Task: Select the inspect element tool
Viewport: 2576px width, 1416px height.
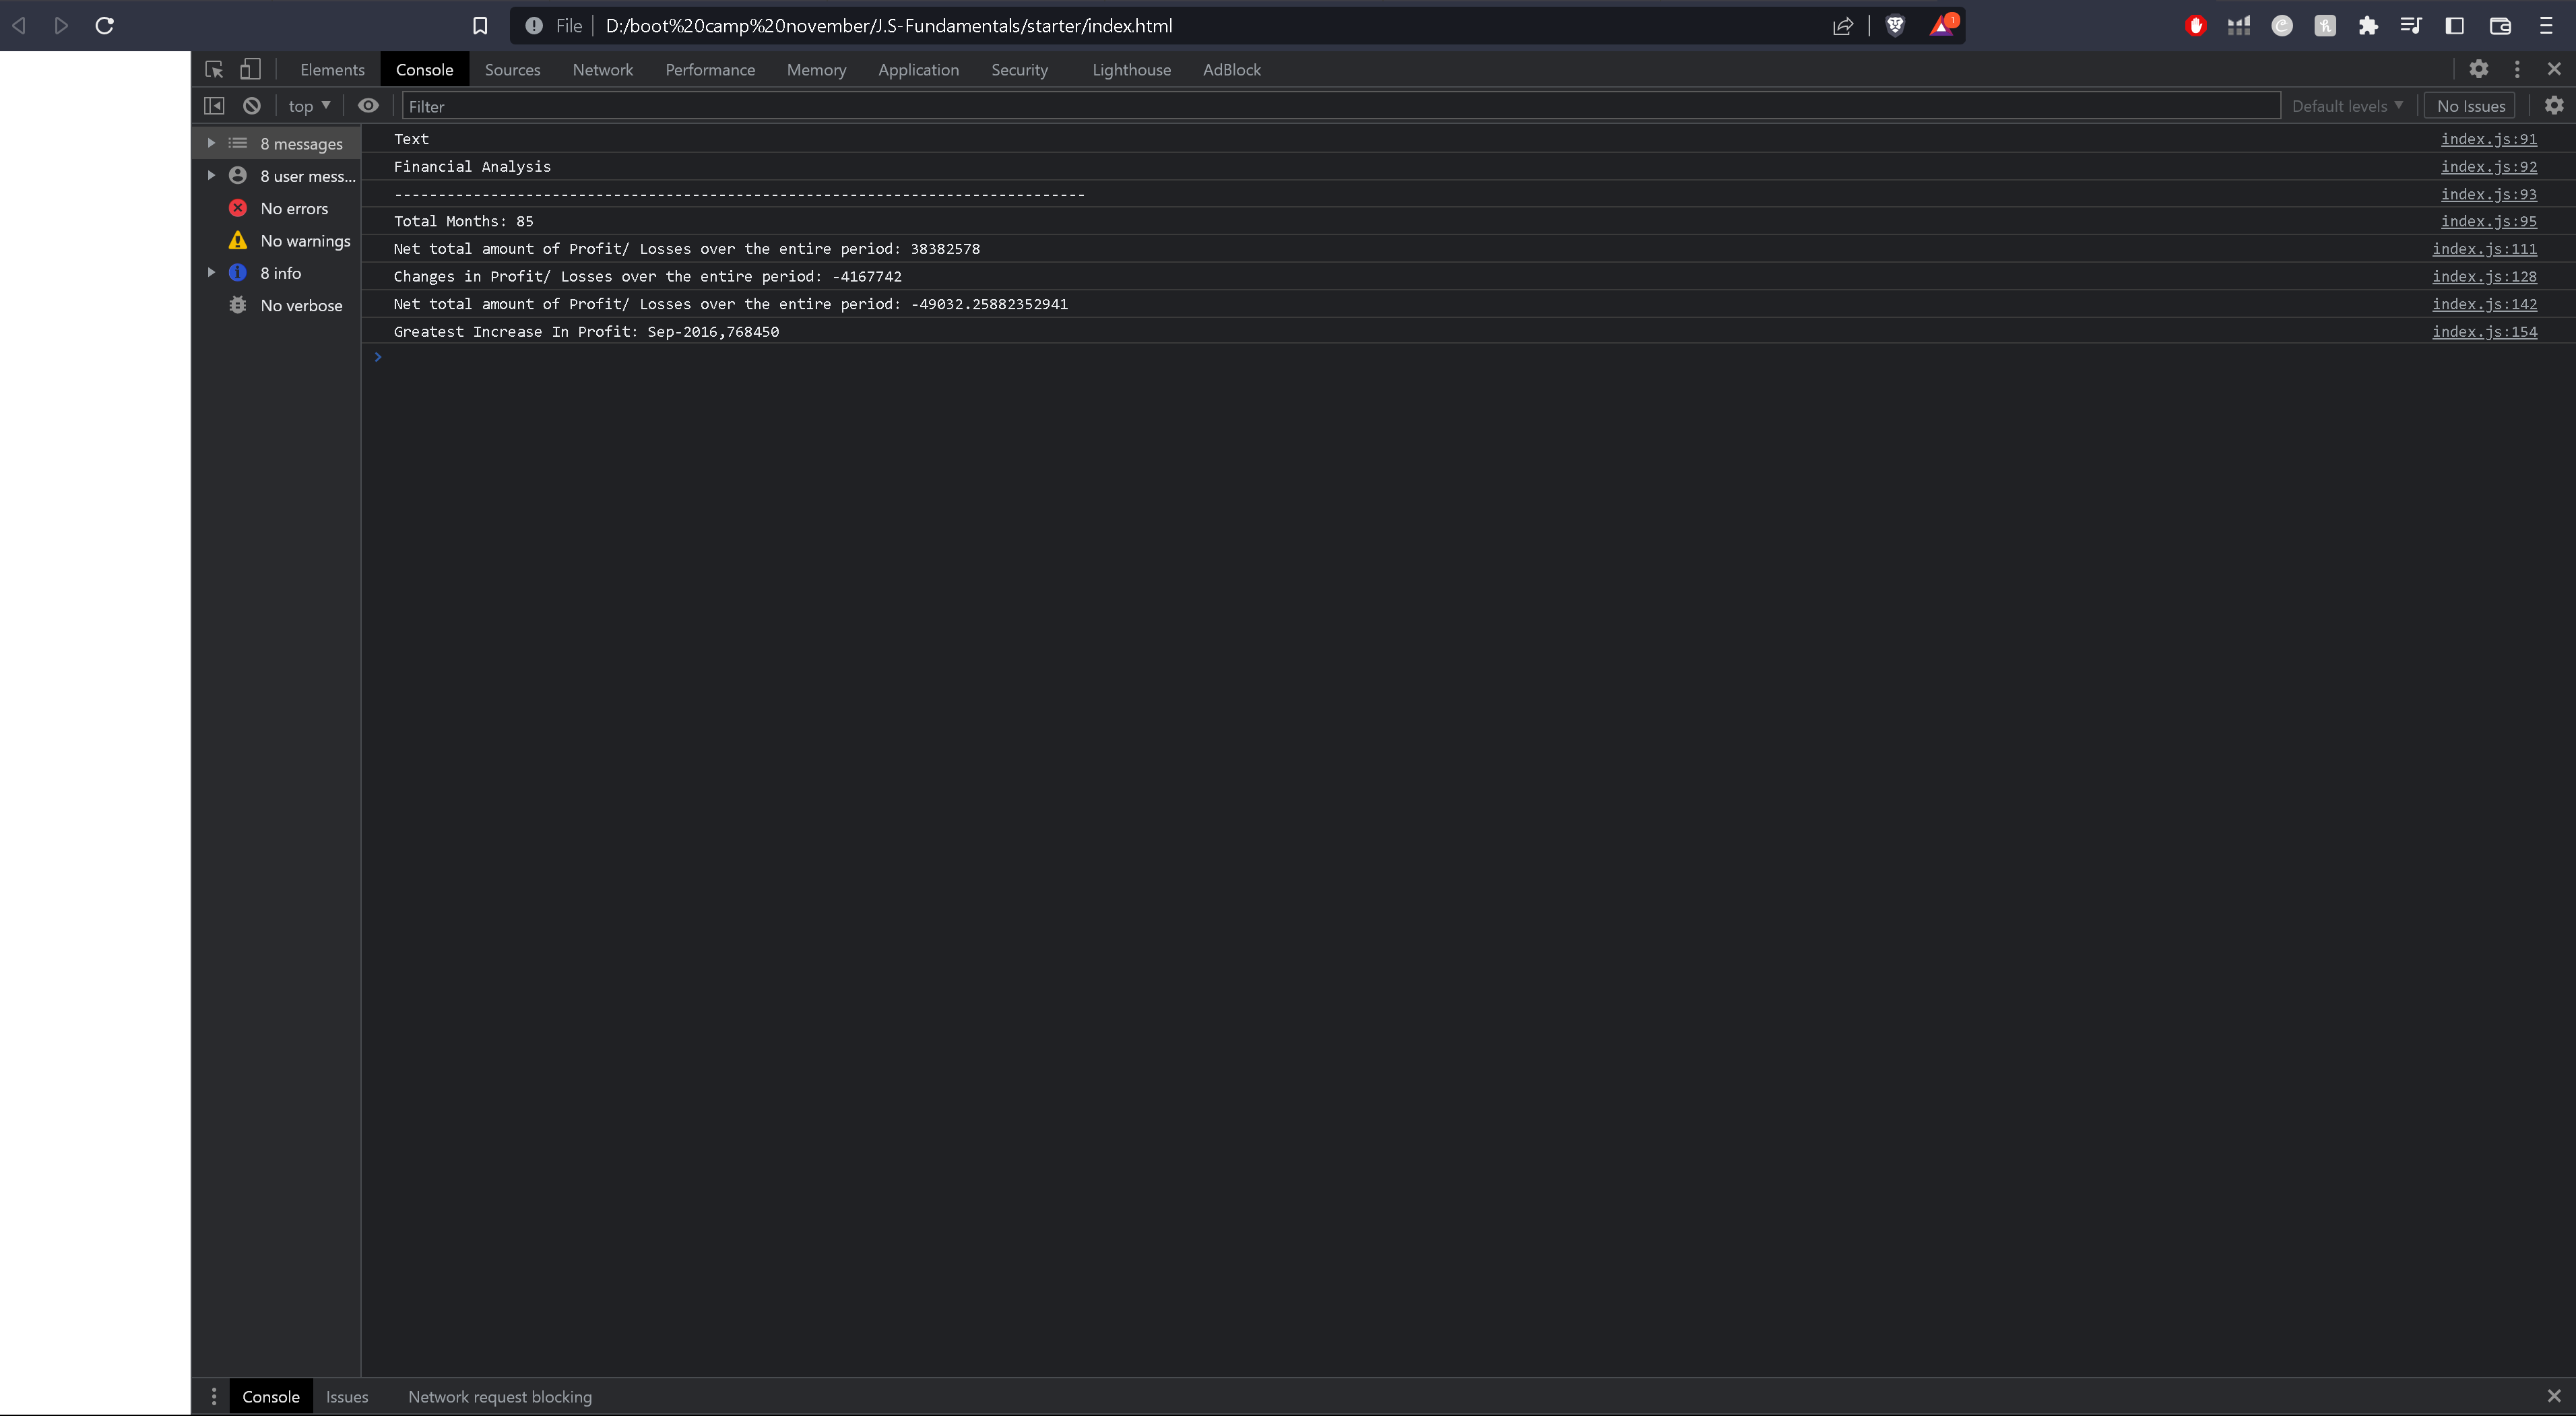Action: click(x=213, y=69)
